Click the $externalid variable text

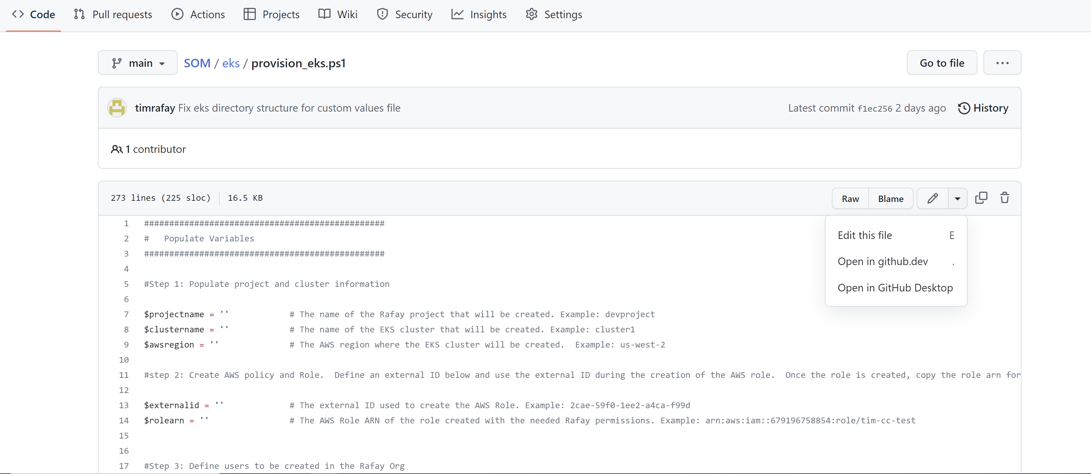(x=172, y=405)
